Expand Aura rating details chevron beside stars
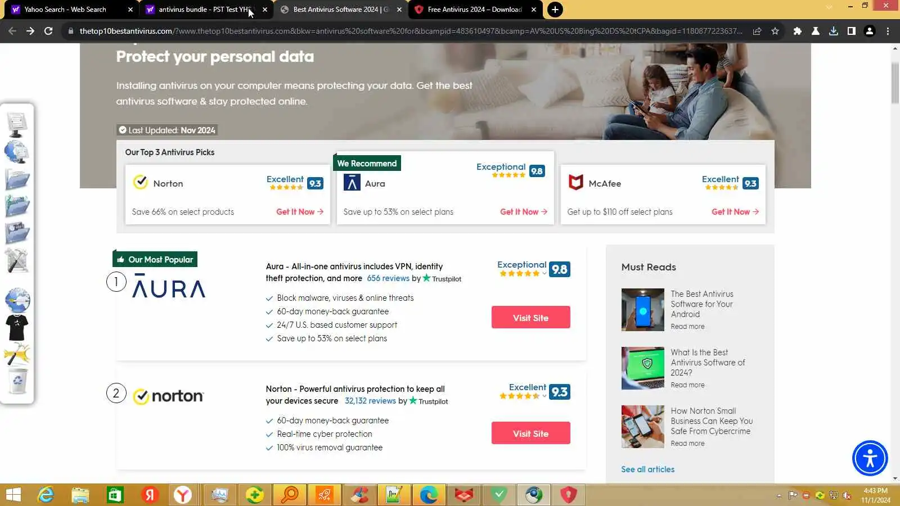 (x=544, y=274)
